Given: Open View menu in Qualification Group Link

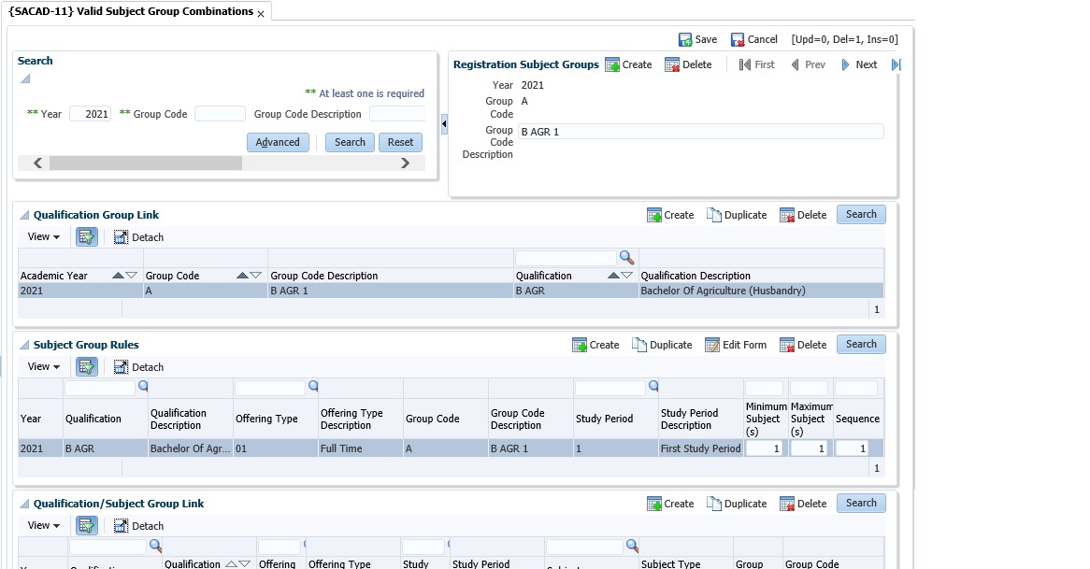Looking at the screenshot, I should tap(43, 237).
